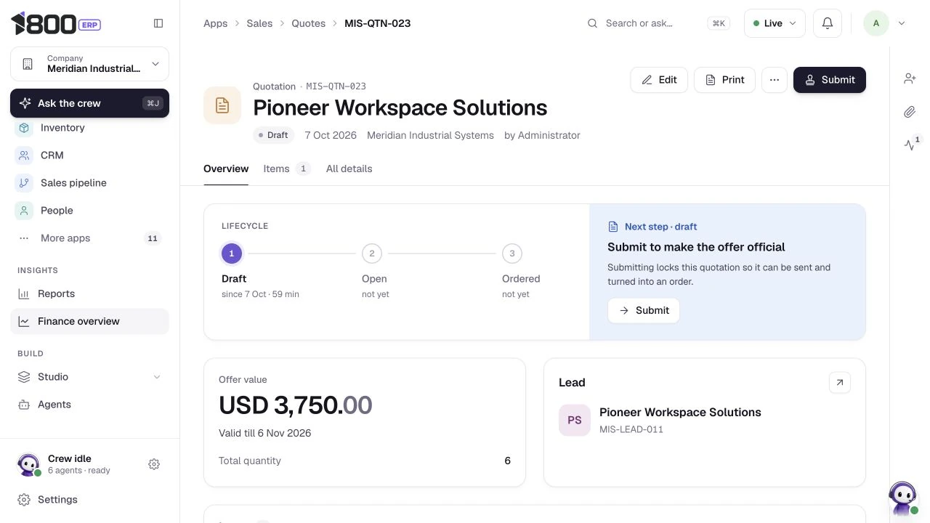Go to Apps breadcrumb
The width and height of the screenshot is (930, 523).
pos(216,23)
